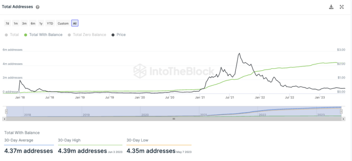Choose the 3m time range
The height and width of the screenshot is (161, 352).
(x=24, y=23)
